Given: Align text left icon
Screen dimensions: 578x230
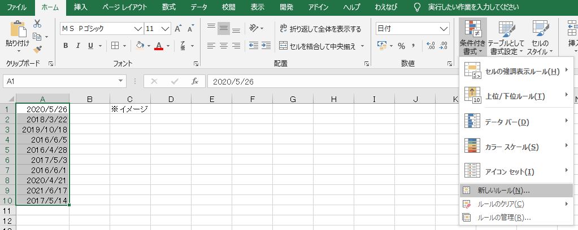Looking at the screenshot, I should tap(211, 46).
